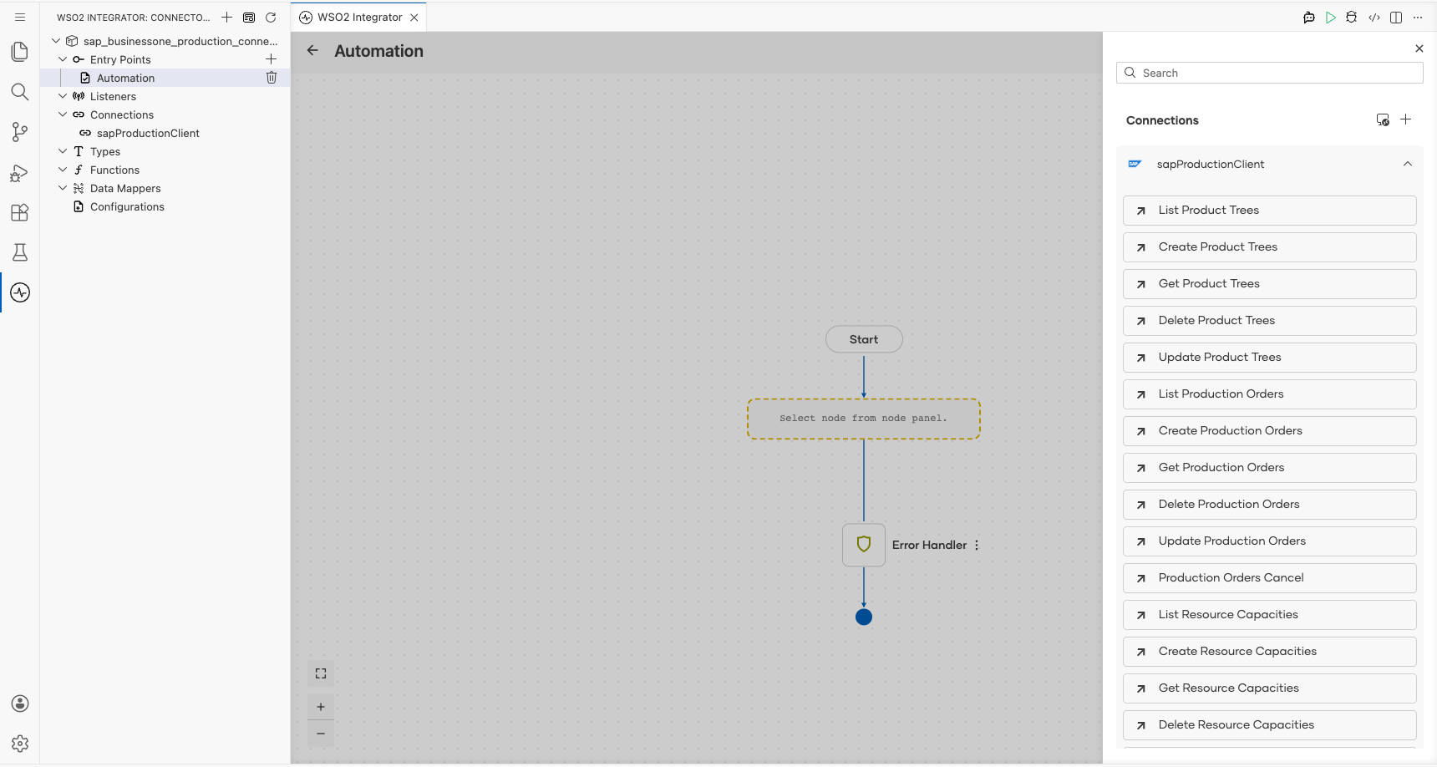Add a new entry point with plus
The width and height of the screenshot is (1437, 767).
[271, 59]
